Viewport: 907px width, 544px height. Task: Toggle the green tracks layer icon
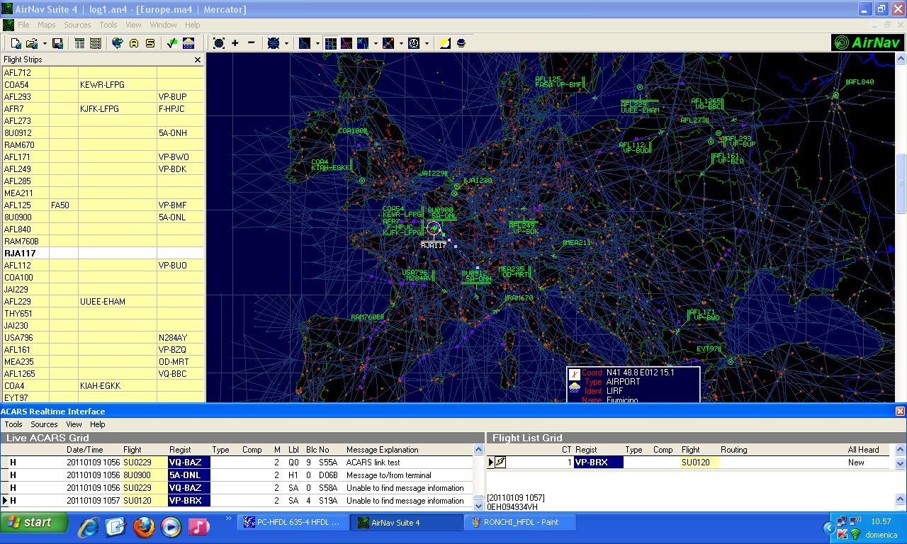pos(362,43)
